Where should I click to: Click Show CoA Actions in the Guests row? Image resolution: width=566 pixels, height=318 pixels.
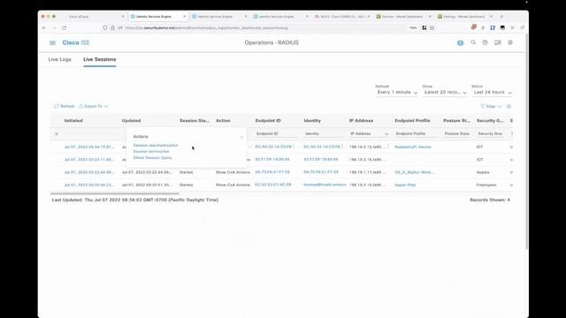(233, 172)
